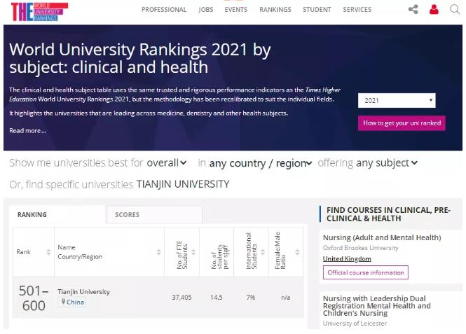Click the 14.5 students per staff value

tap(217, 298)
